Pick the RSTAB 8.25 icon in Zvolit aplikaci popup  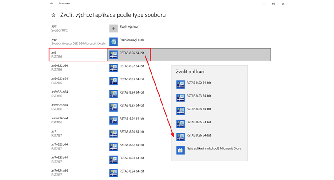[x=181, y=124]
